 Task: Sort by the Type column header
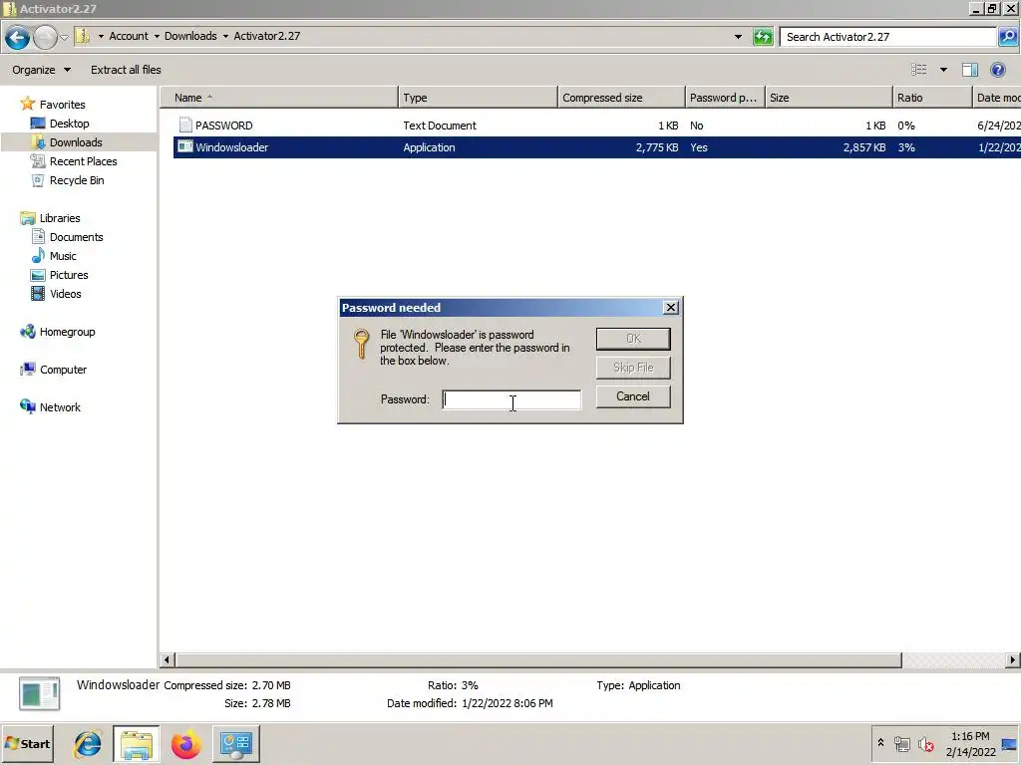478,98
